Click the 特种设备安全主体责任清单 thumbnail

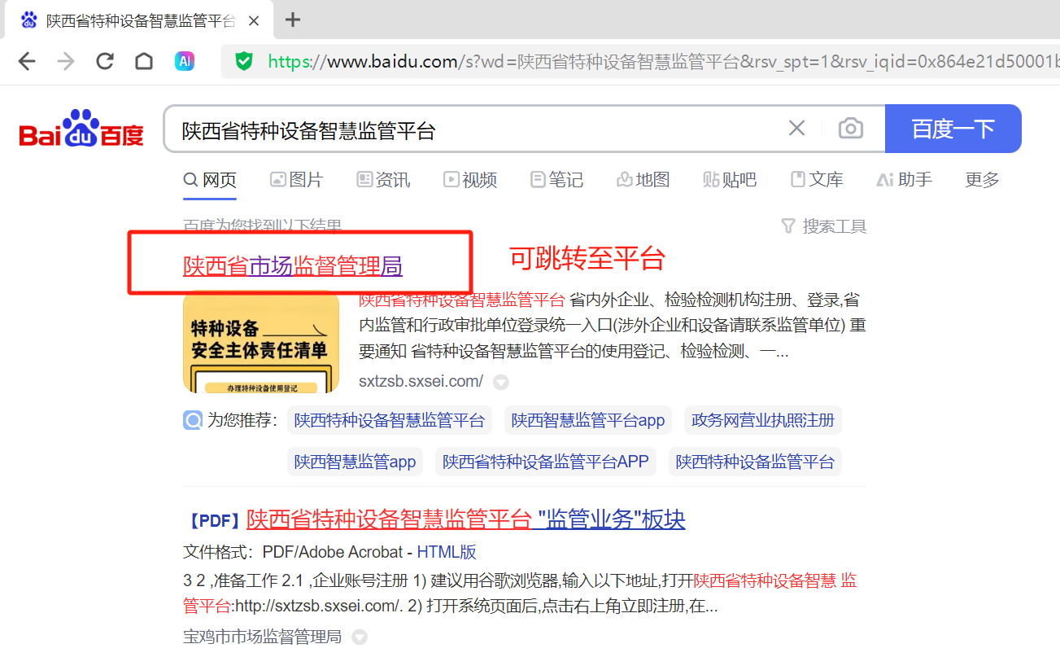click(x=261, y=342)
